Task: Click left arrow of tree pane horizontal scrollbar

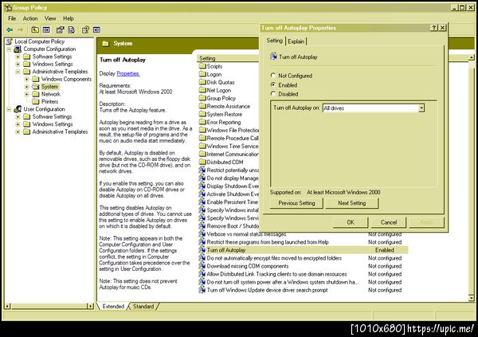Action: pos(8,306)
